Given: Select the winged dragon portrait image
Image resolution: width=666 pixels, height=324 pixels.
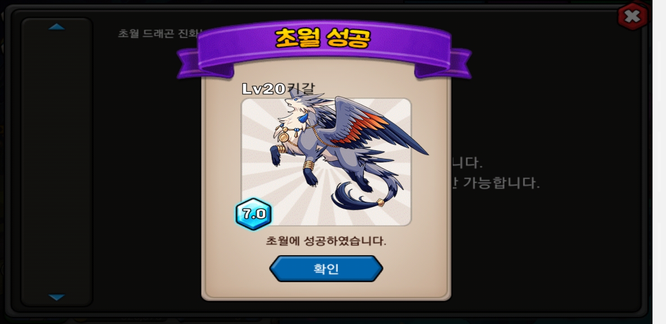Looking at the screenshot, I should tap(326, 162).
